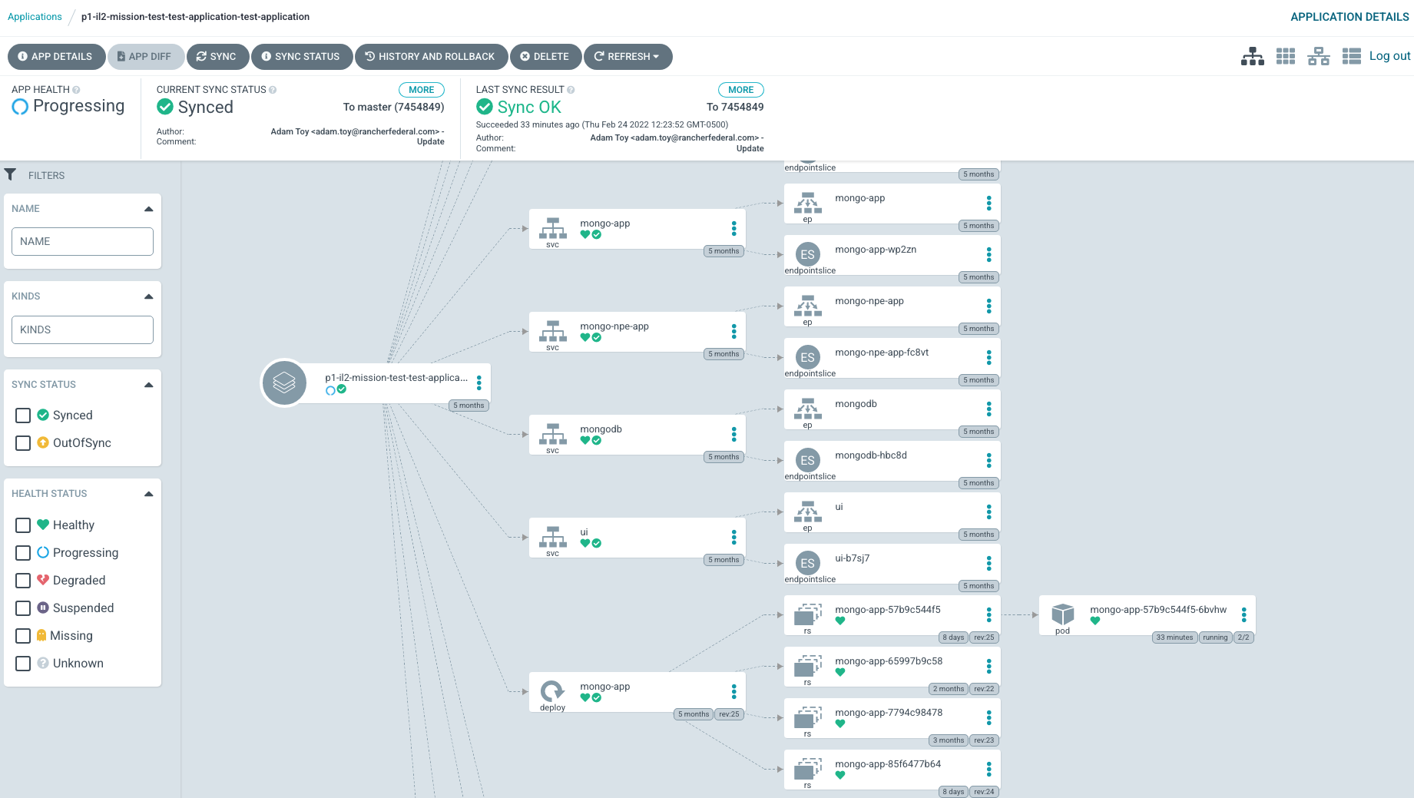Open kebab menu for ui service node

pos(733,538)
